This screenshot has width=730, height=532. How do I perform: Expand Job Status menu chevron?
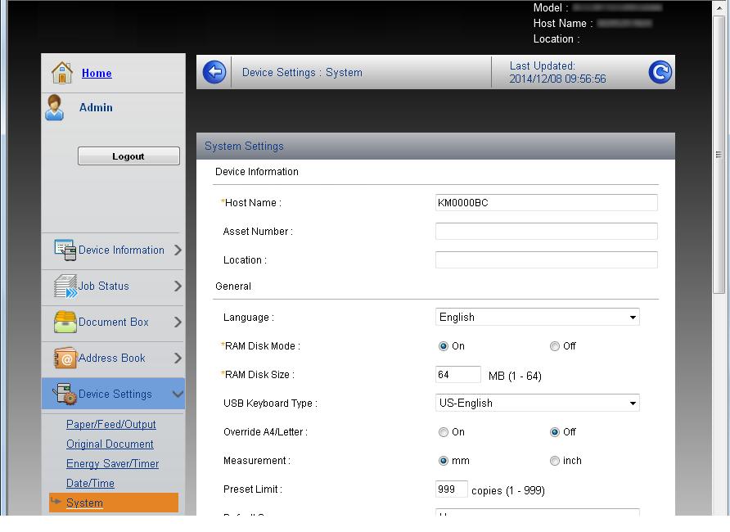coord(178,286)
